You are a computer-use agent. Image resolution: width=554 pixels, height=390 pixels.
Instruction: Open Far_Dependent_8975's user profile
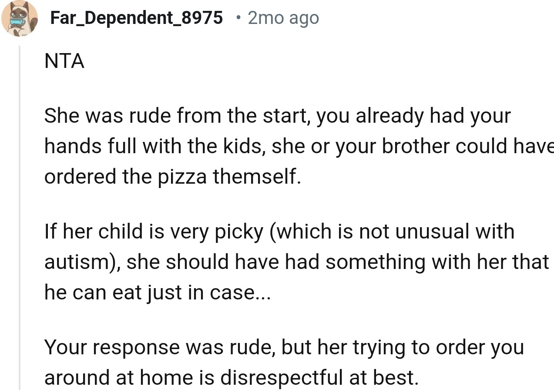point(136,18)
